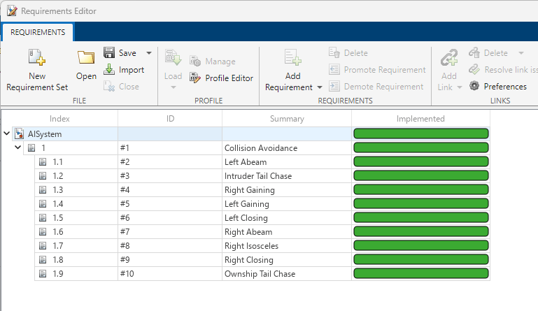Screen dimensions: 538x311
Task: Select the Left Gaining summary cell
Action: 287,204
